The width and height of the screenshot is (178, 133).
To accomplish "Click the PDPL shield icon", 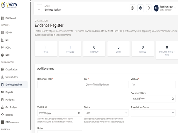I will tap(3, 48).
